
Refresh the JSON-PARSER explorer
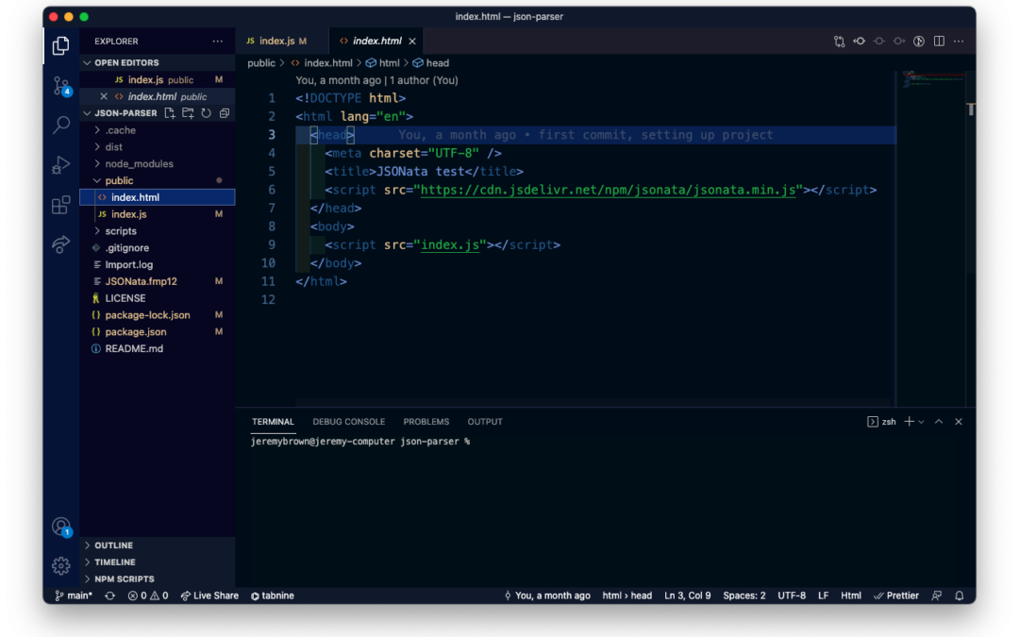206,113
